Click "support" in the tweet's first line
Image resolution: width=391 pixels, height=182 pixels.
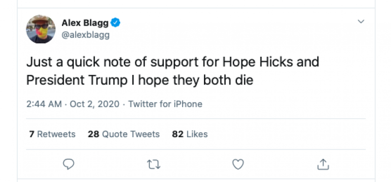pos(174,63)
